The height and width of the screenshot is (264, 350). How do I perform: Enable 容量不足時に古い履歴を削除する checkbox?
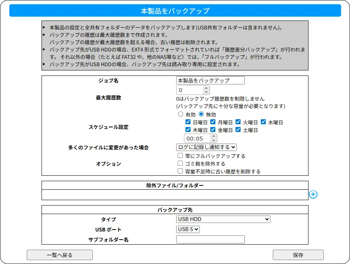180,171
